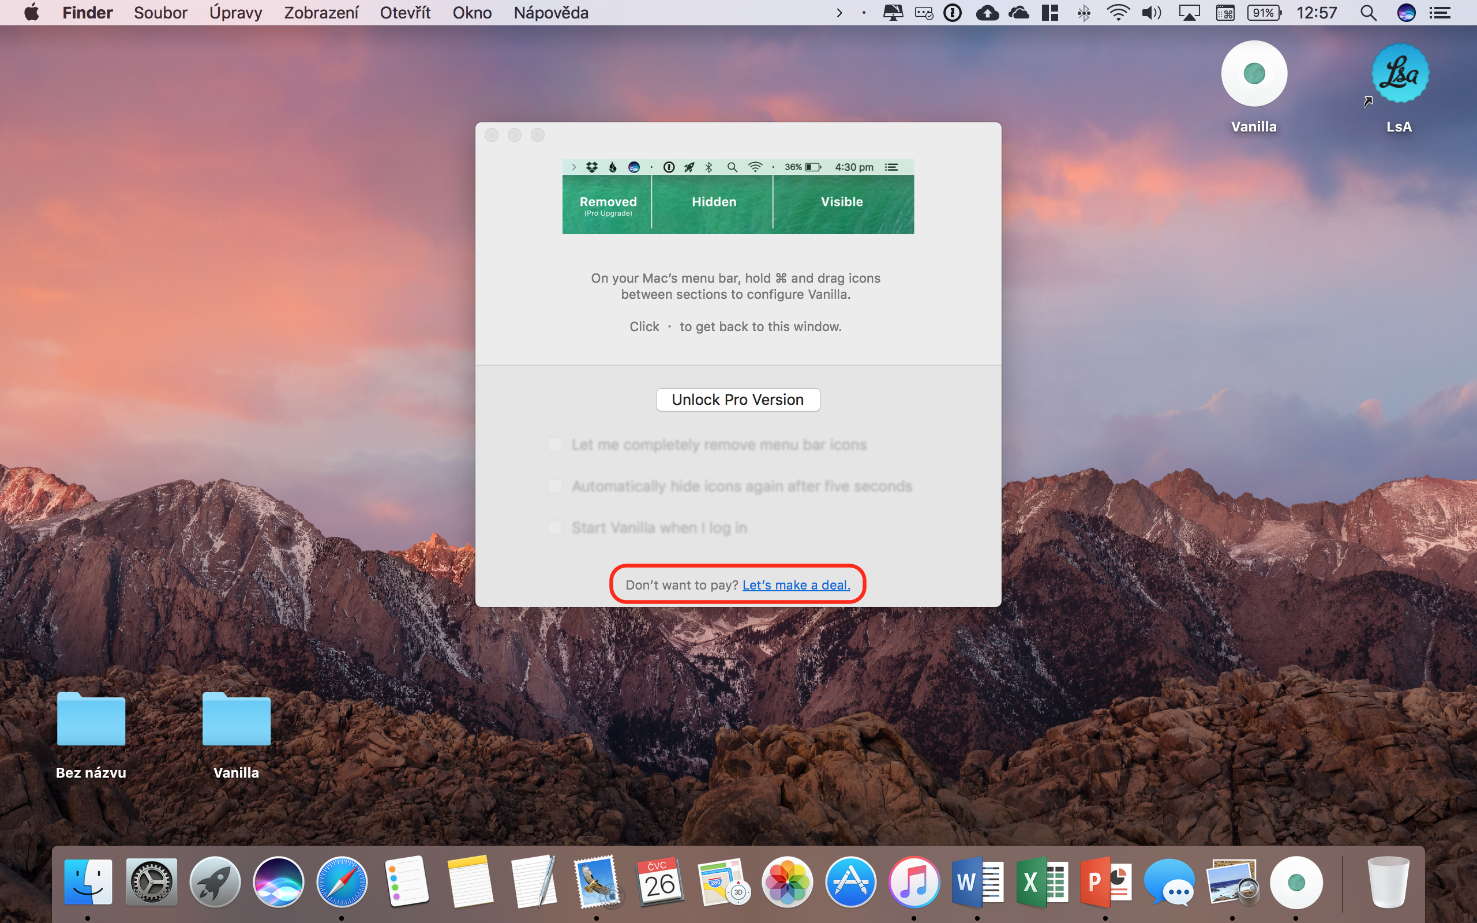
Task: Check Start Vanilla when I log in
Action: tap(555, 527)
